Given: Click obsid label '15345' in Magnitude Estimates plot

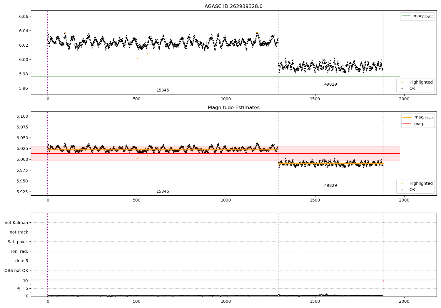Looking at the screenshot, I should tap(163, 192).
